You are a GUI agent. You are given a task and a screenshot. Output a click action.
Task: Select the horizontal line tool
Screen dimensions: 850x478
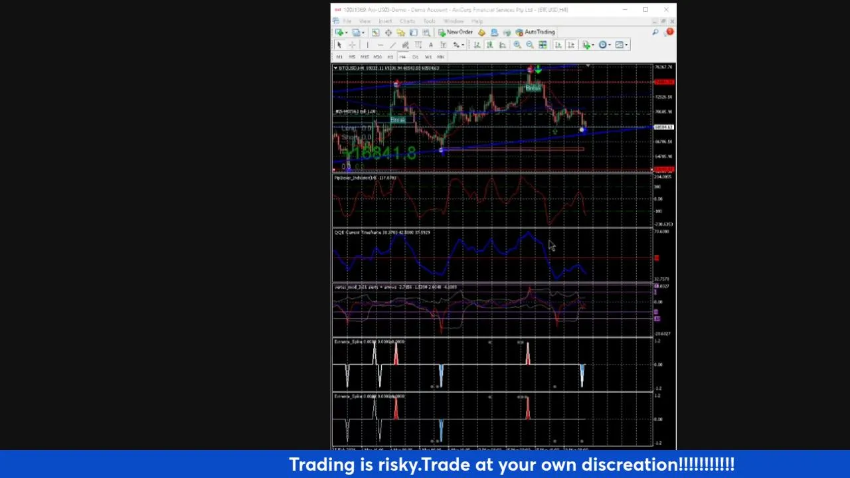point(380,44)
